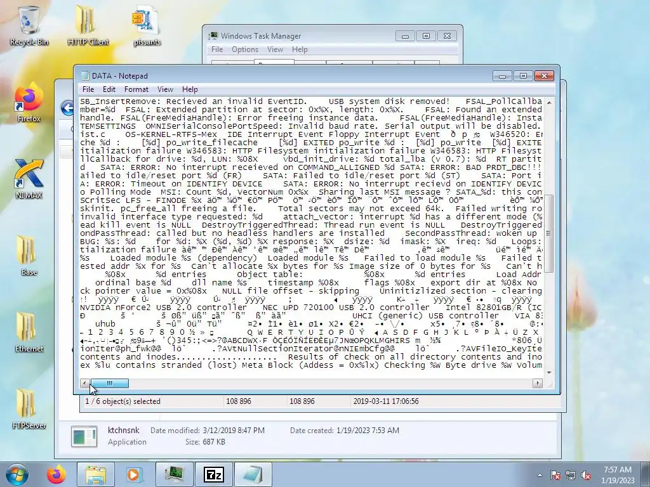Open the Task Manager View menu
650x487 pixels.
click(275, 49)
